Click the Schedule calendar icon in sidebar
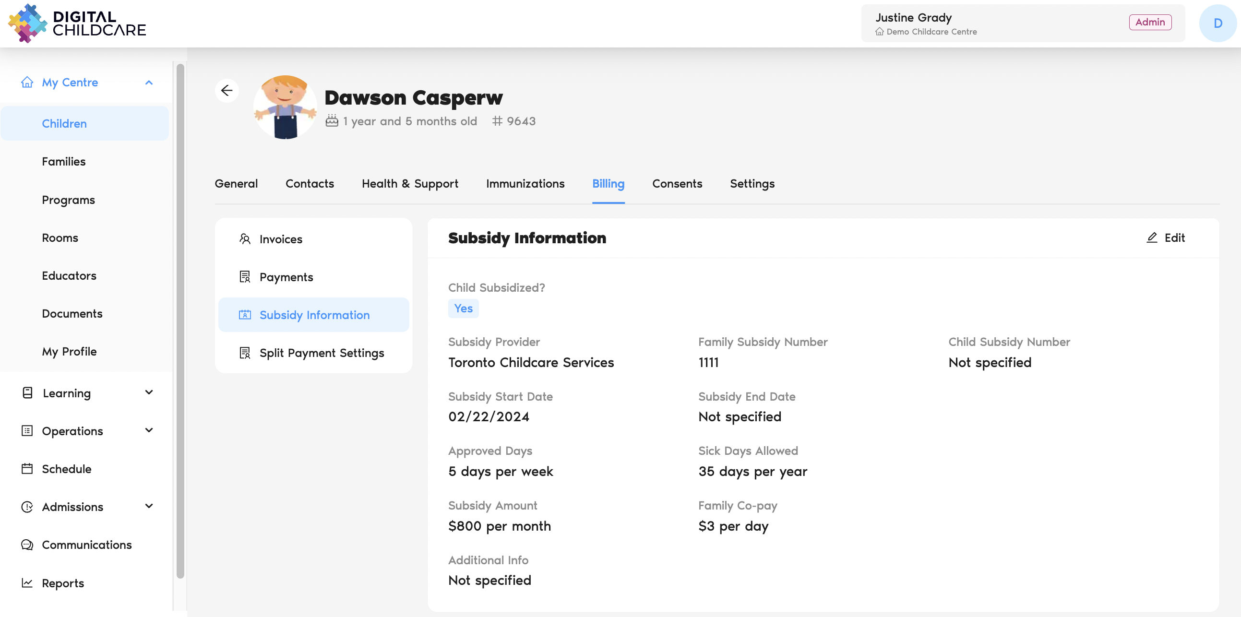Viewport: 1241px width, 617px height. pyautogui.click(x=27, y=469)
